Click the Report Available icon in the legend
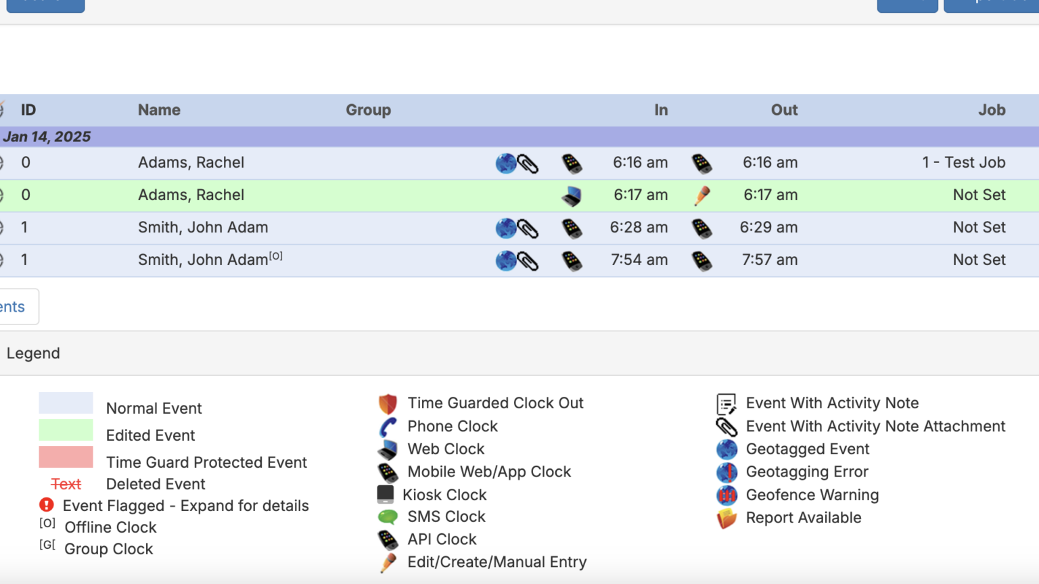The width and height of the screenshot is (1039, 584). pos(726,518)
